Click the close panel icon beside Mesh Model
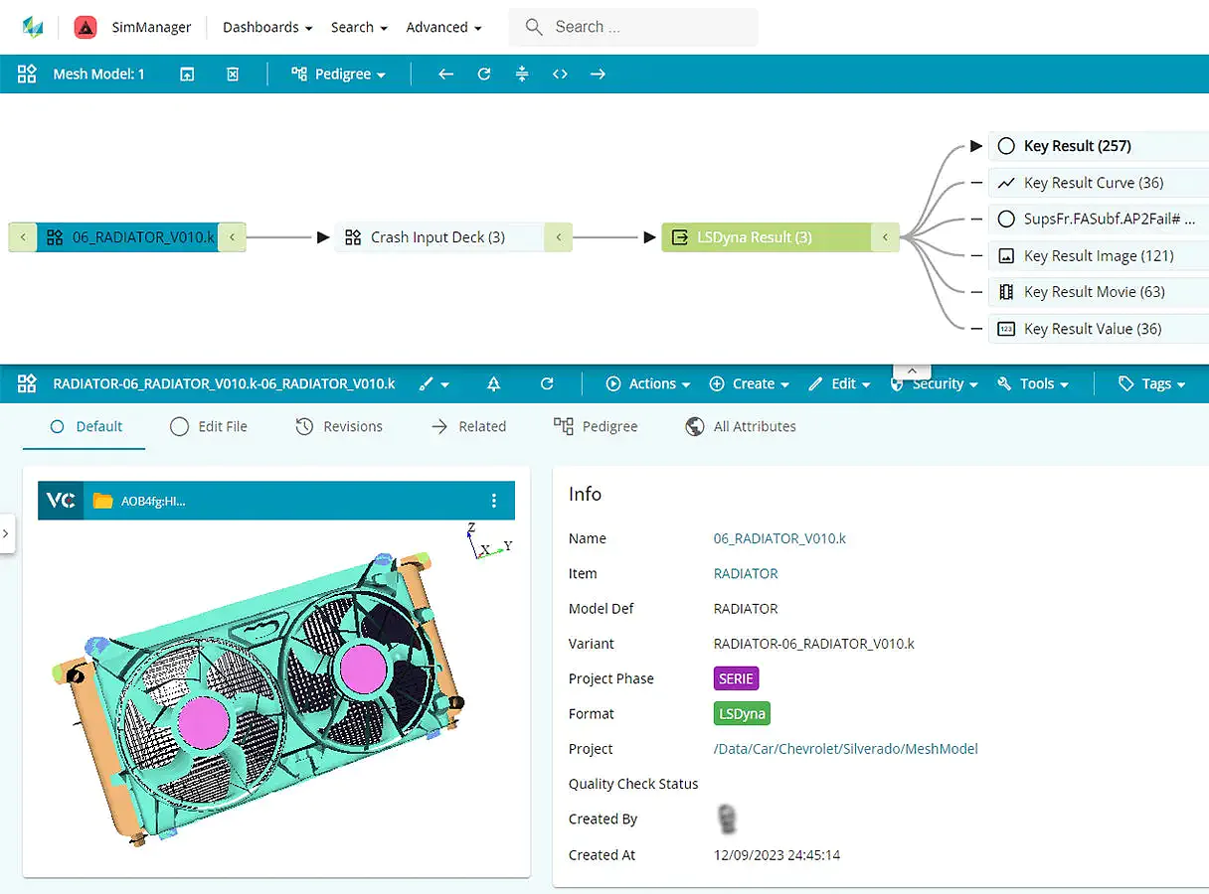Screen dimensions: 1209x894 (x=233, y=74)
